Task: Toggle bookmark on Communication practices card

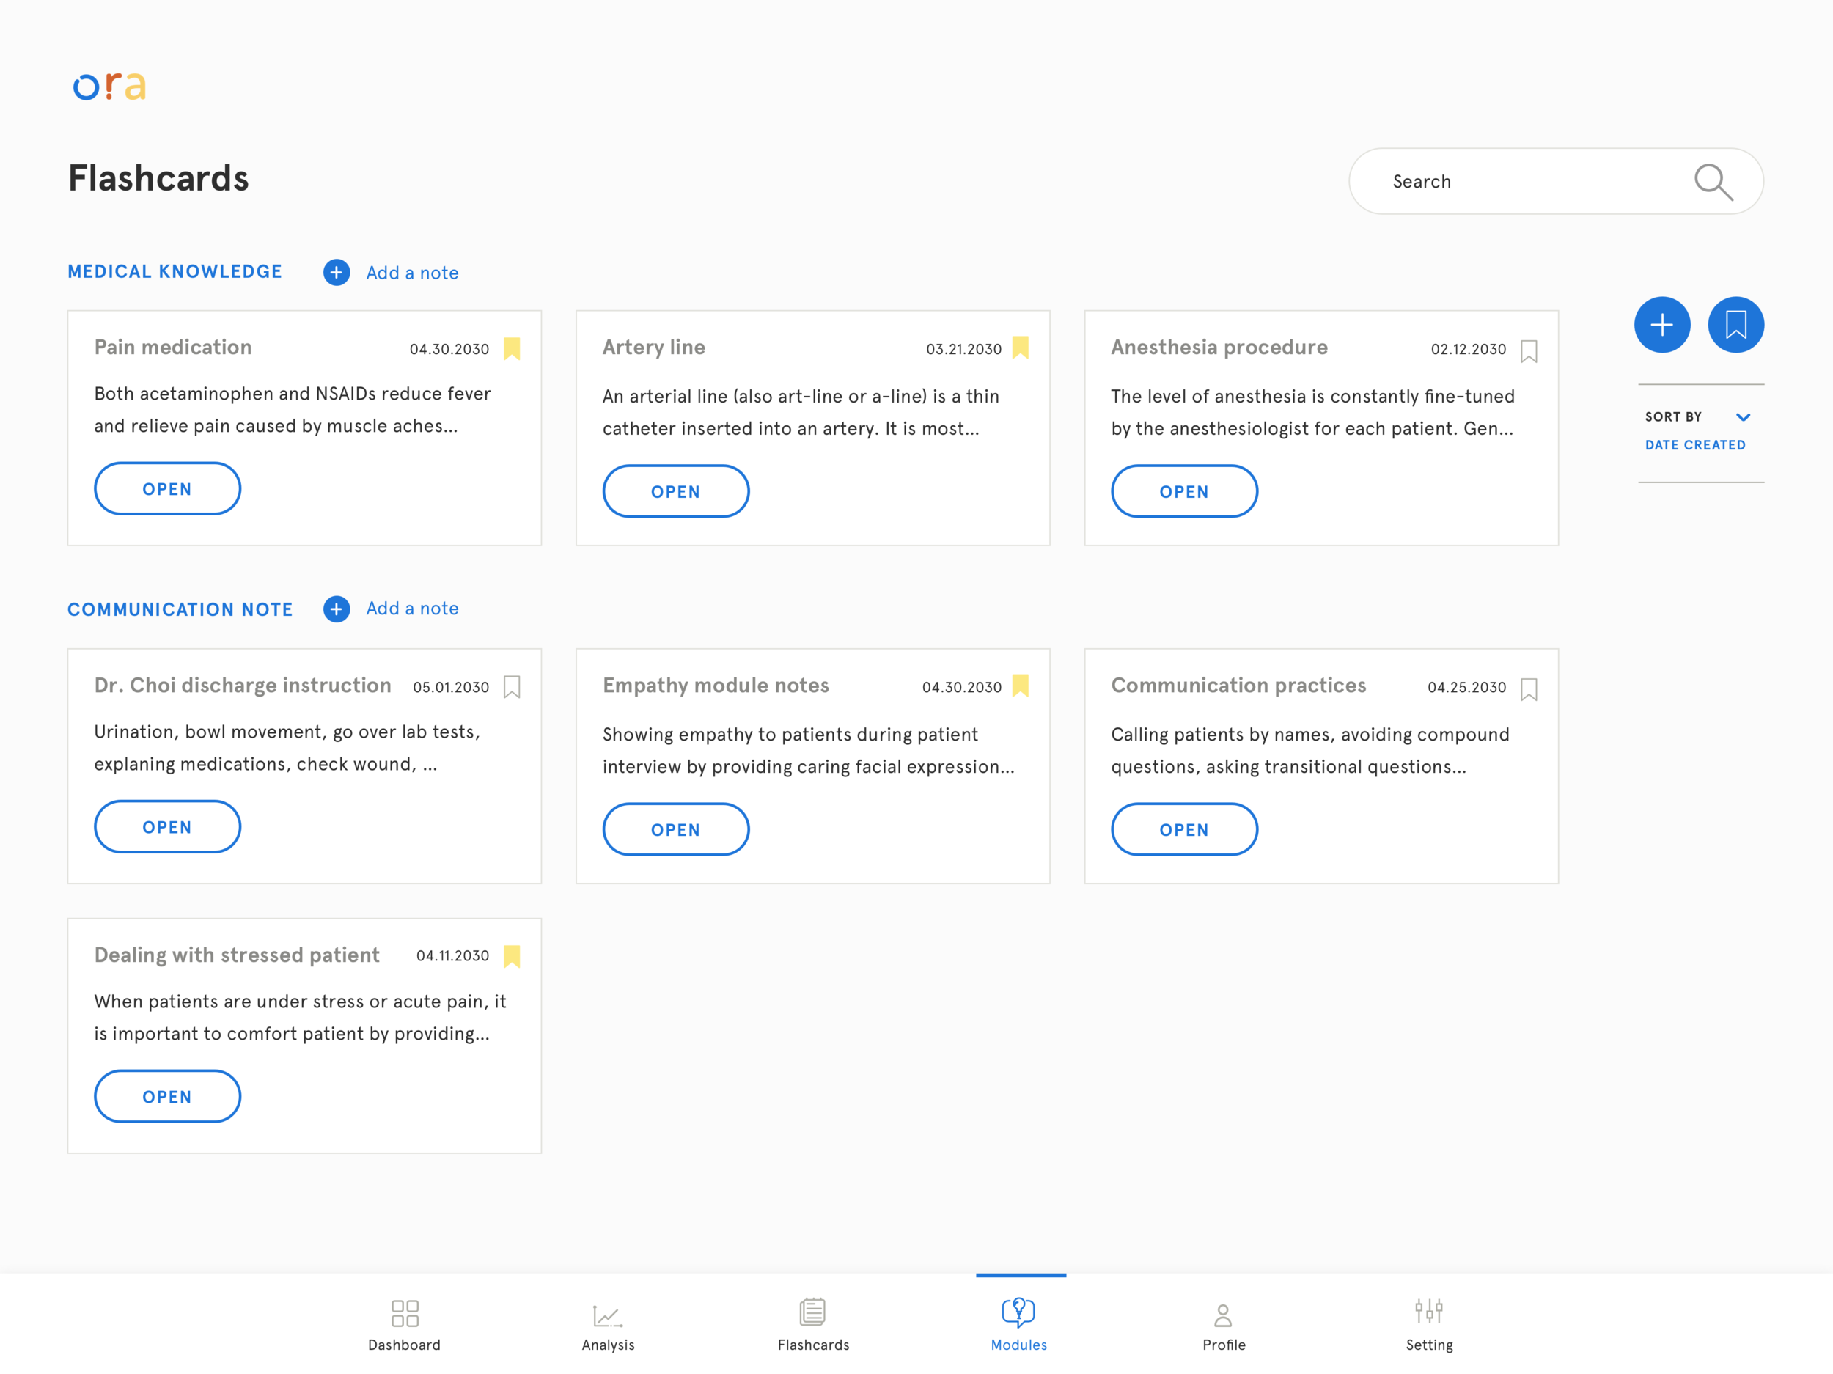Action: (1529, 689)
